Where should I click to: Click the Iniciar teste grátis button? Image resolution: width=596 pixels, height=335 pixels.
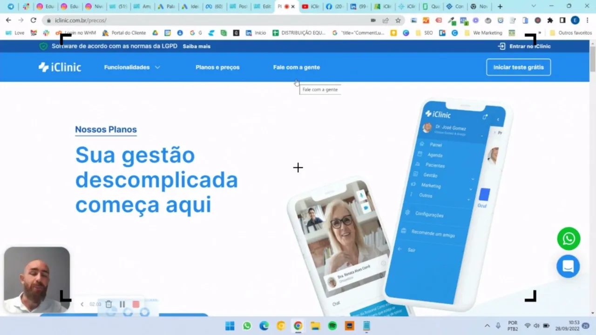[518, 67]
